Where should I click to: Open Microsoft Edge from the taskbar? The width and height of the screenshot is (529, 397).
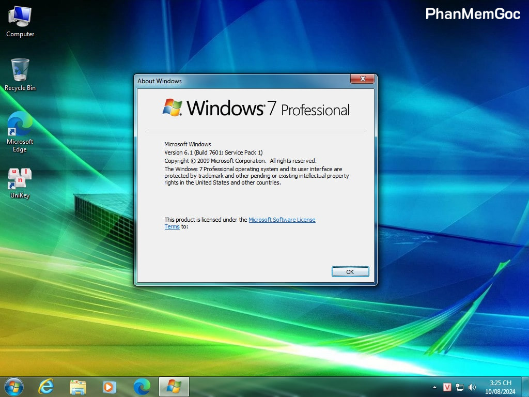(x=142, y=386)
